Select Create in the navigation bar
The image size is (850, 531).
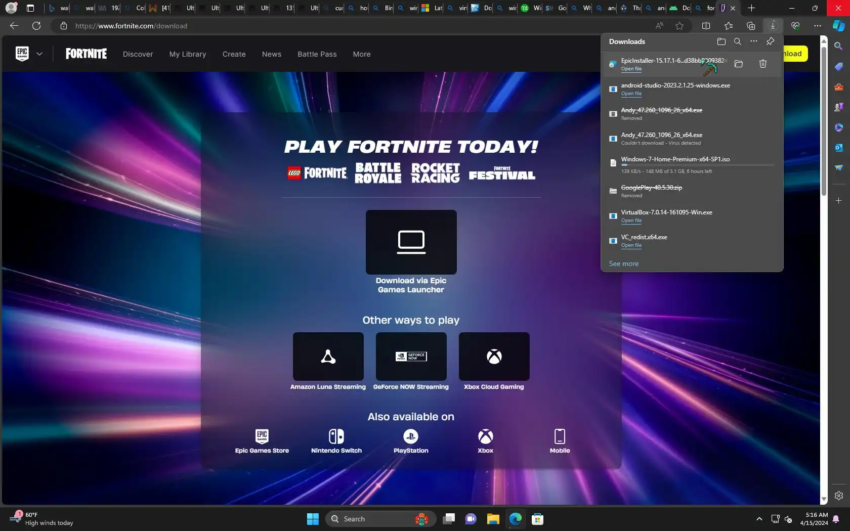click(x=234, y=54)
